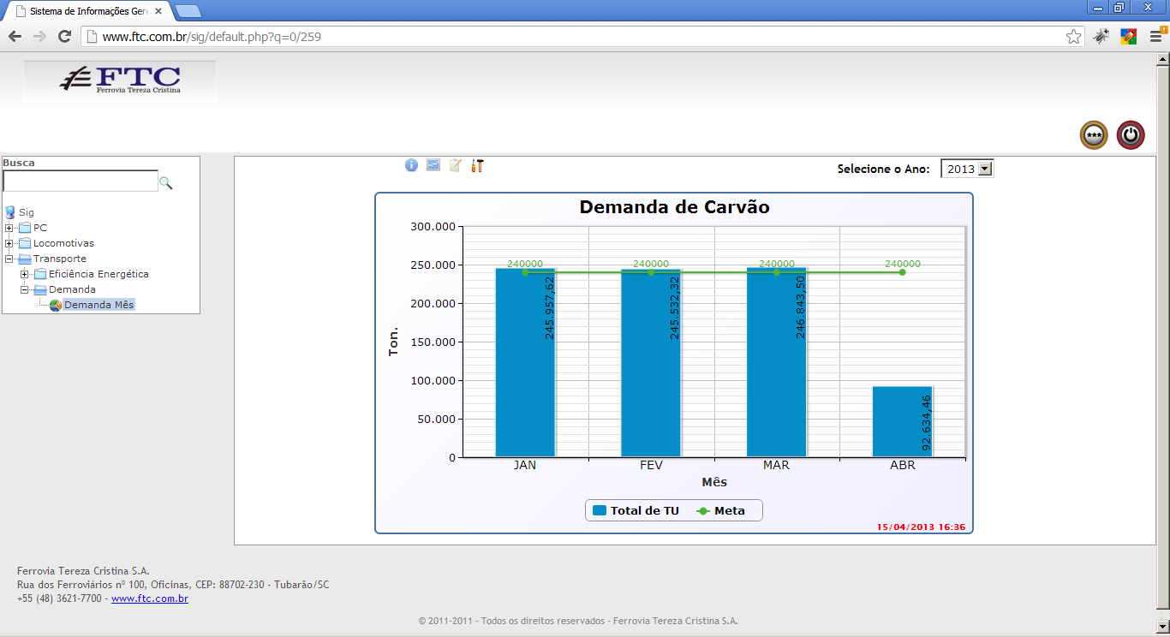Click the page scrollbar down arrow
This screenshot has height=637, width=1170.
point(1162,628)
